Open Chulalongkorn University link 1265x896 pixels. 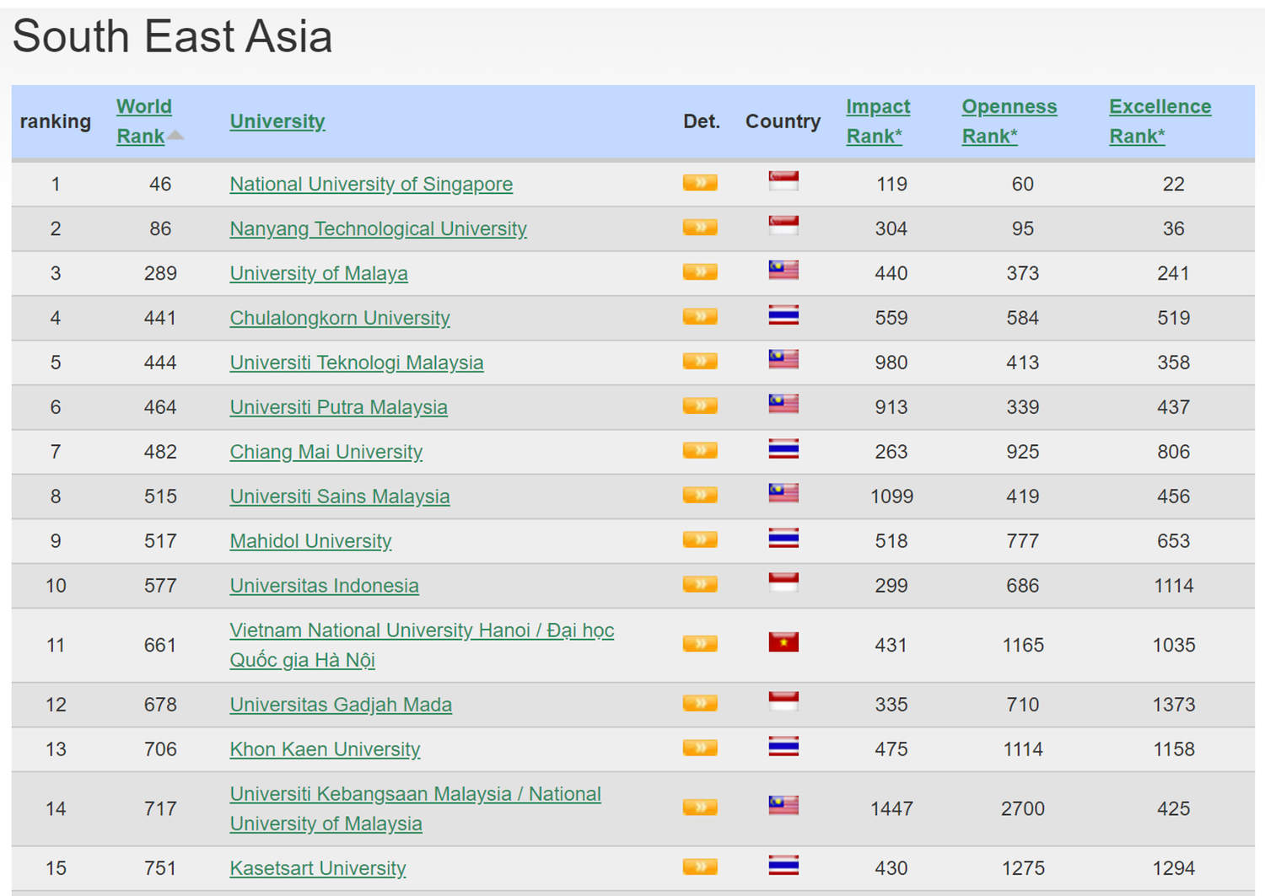[x=340, y=318]
